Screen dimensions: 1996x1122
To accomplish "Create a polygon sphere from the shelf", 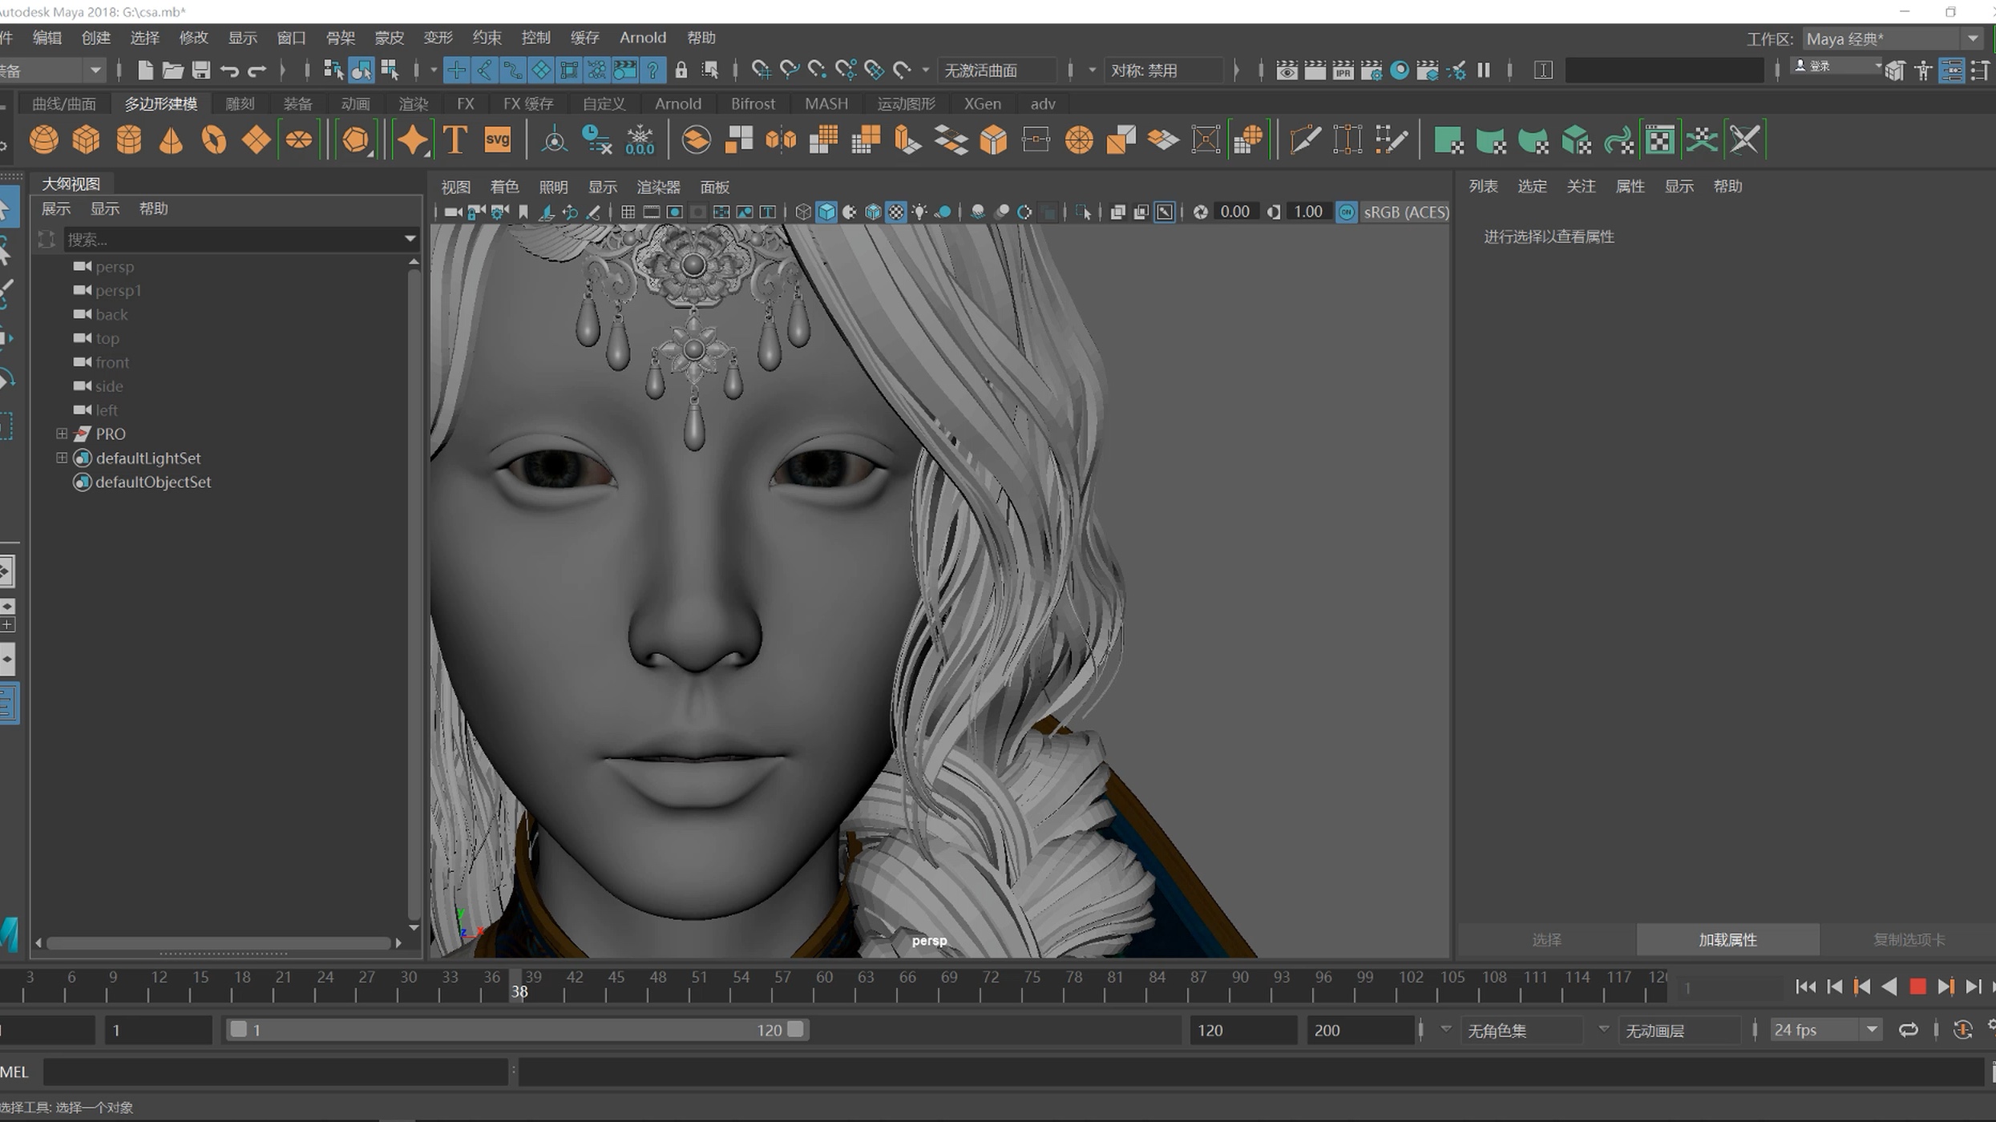I will tap(44, 140).
